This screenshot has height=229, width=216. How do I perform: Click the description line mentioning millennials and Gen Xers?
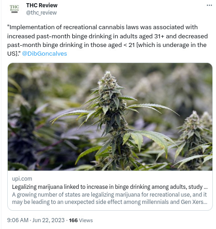[110, 202]
